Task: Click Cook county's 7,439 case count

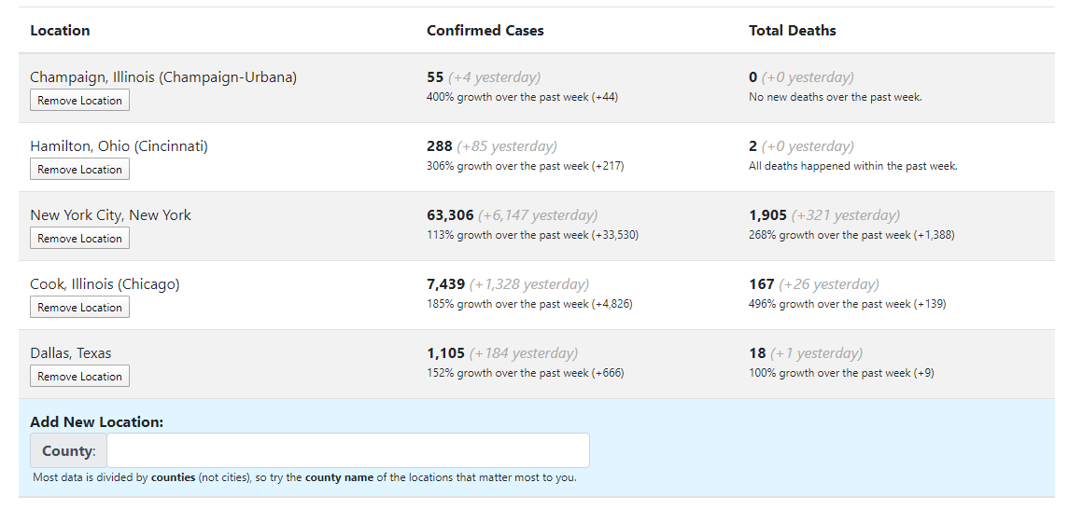Action: [x=445, y=284]
